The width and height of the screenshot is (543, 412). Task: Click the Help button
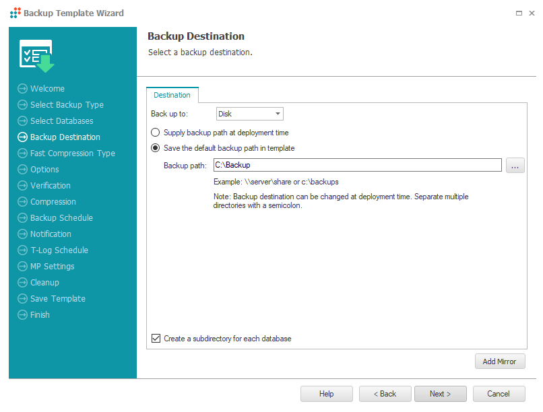pos(327,394)
